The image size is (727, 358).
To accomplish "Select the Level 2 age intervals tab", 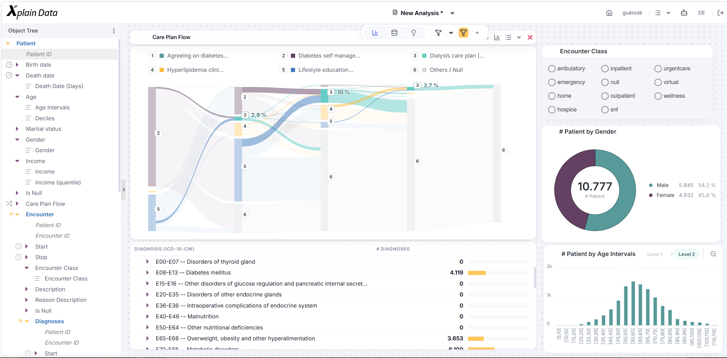I will tap(686, 254).
